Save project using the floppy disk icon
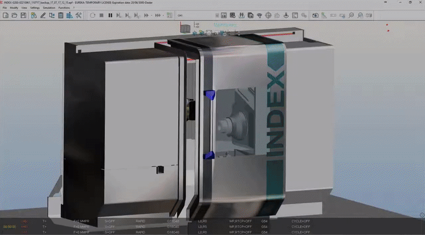The height and width of the screenshot is (235, 425). [x=23, y=15]
